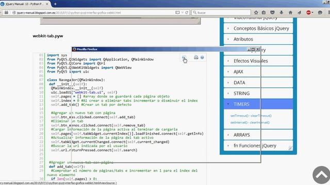Expand the Atributos section
The image size is (330, 185).
tap(258, 39)
